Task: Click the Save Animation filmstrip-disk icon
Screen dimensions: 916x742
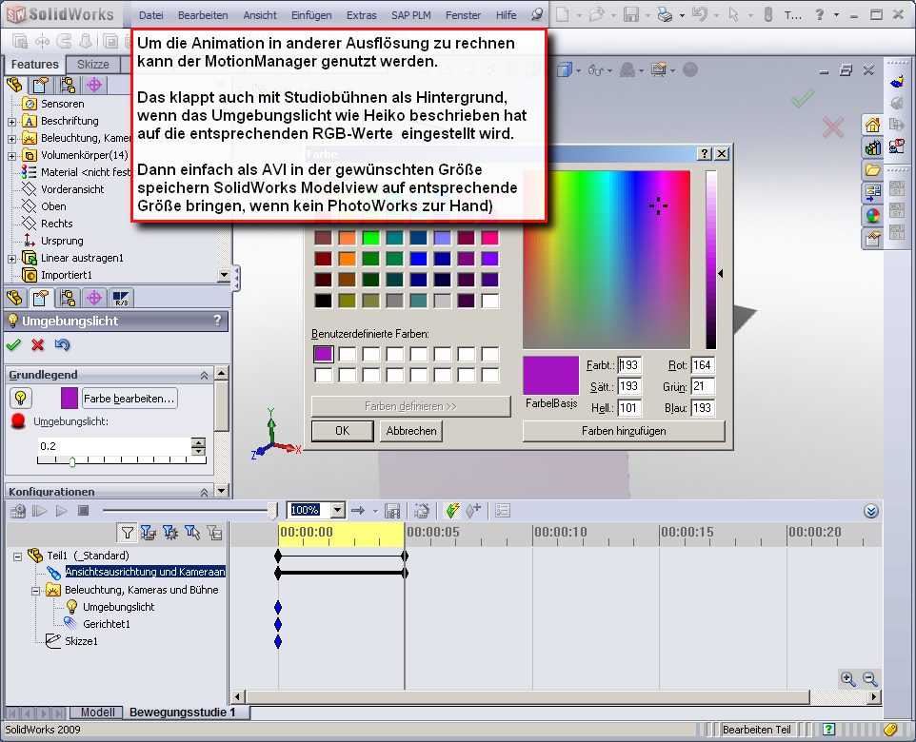Action: (x=392, y=512)
